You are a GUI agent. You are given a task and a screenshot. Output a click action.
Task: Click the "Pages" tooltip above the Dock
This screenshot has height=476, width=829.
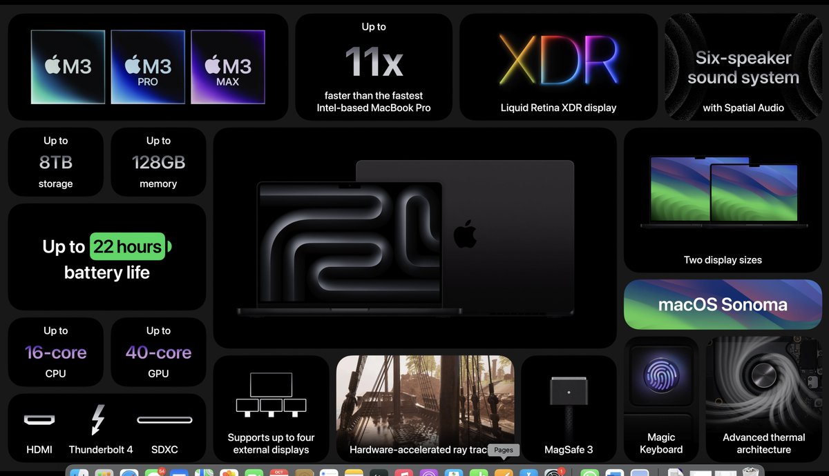pyautogui.click(x=504, y=450)
